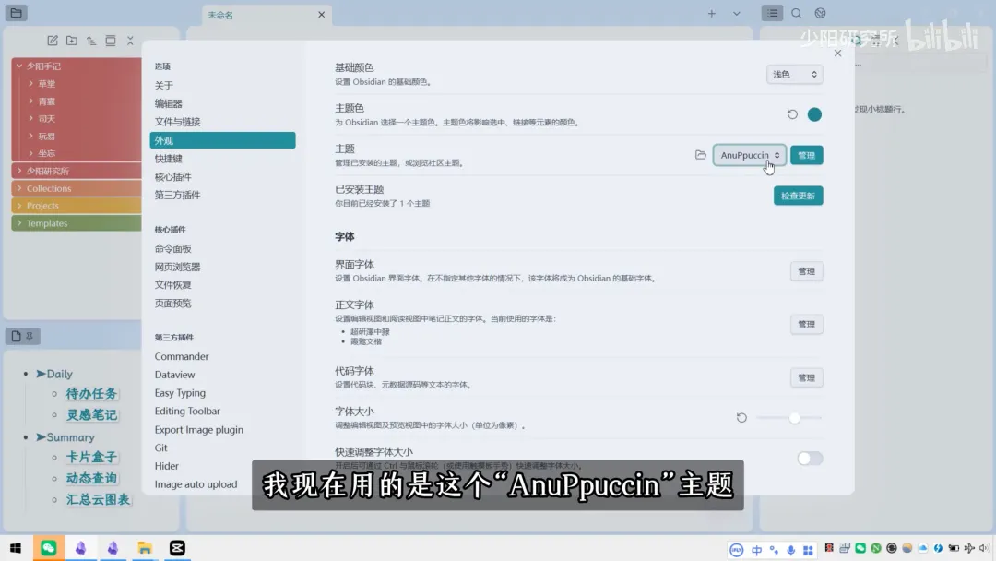Create a new folder in the file explorer
The image size is (996, 561).
click(x=72, y=41)
